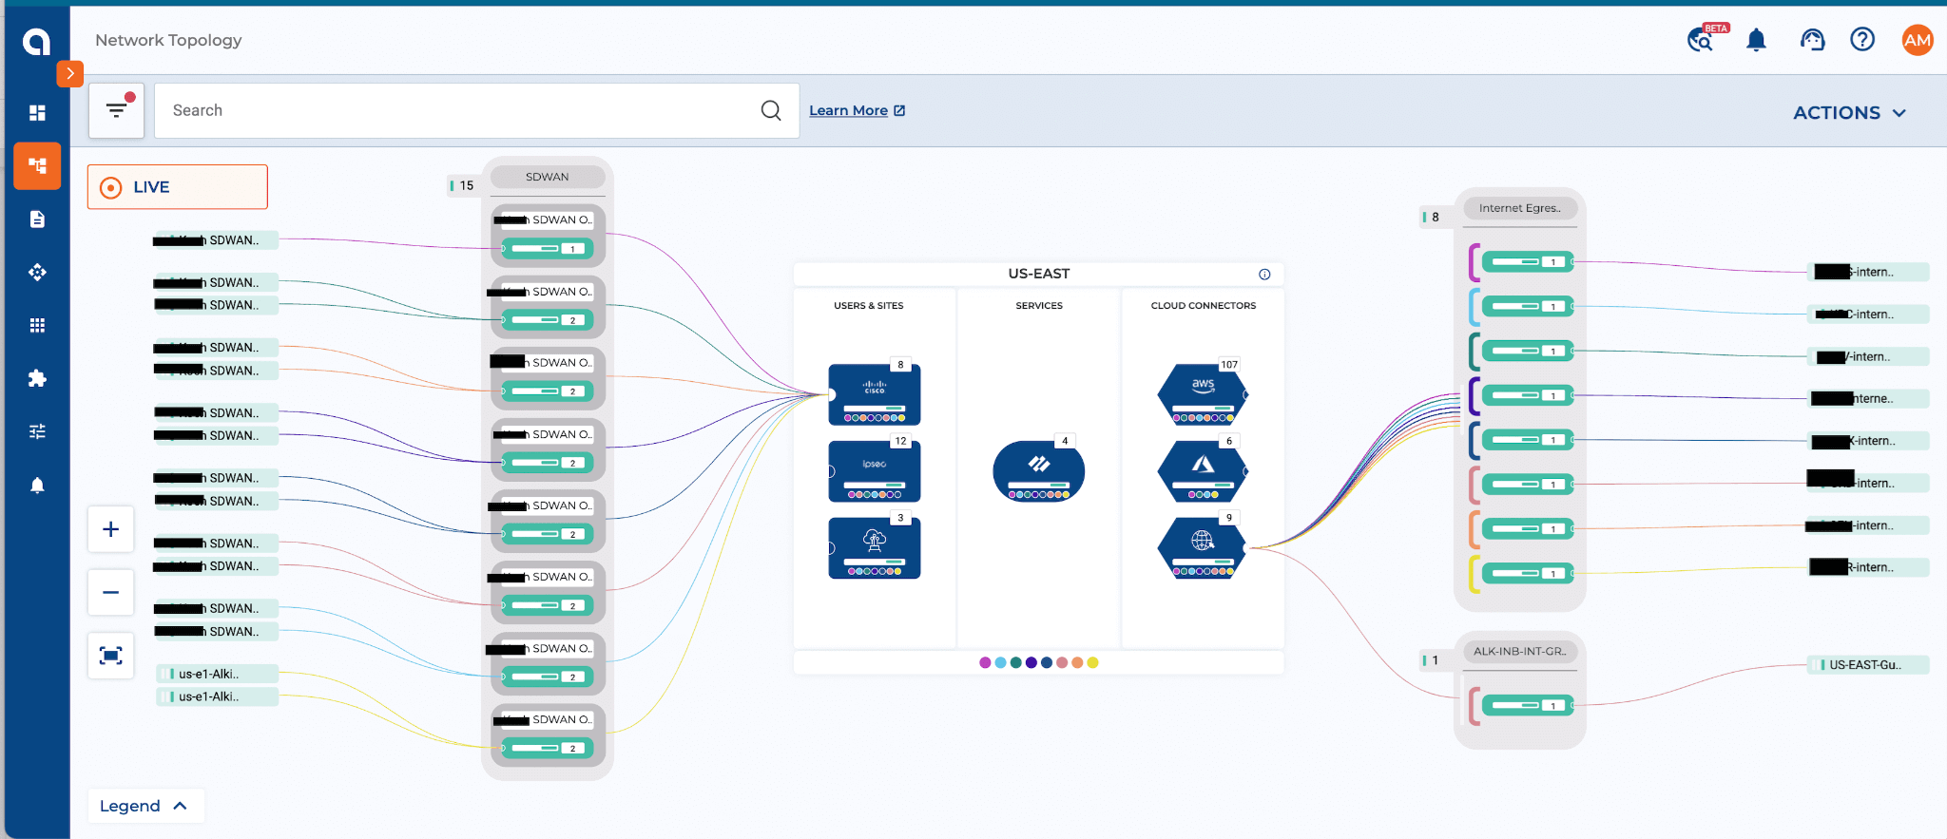1947x839 pixels.
Task: Select the US-EAST-Gu.. endpoint label
Action: (1868, 665)
